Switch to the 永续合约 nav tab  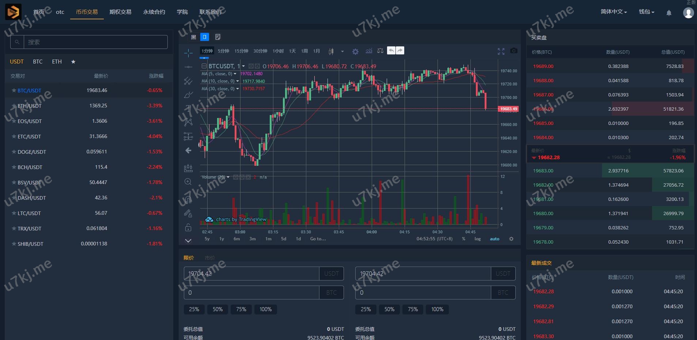click(154, 12)
